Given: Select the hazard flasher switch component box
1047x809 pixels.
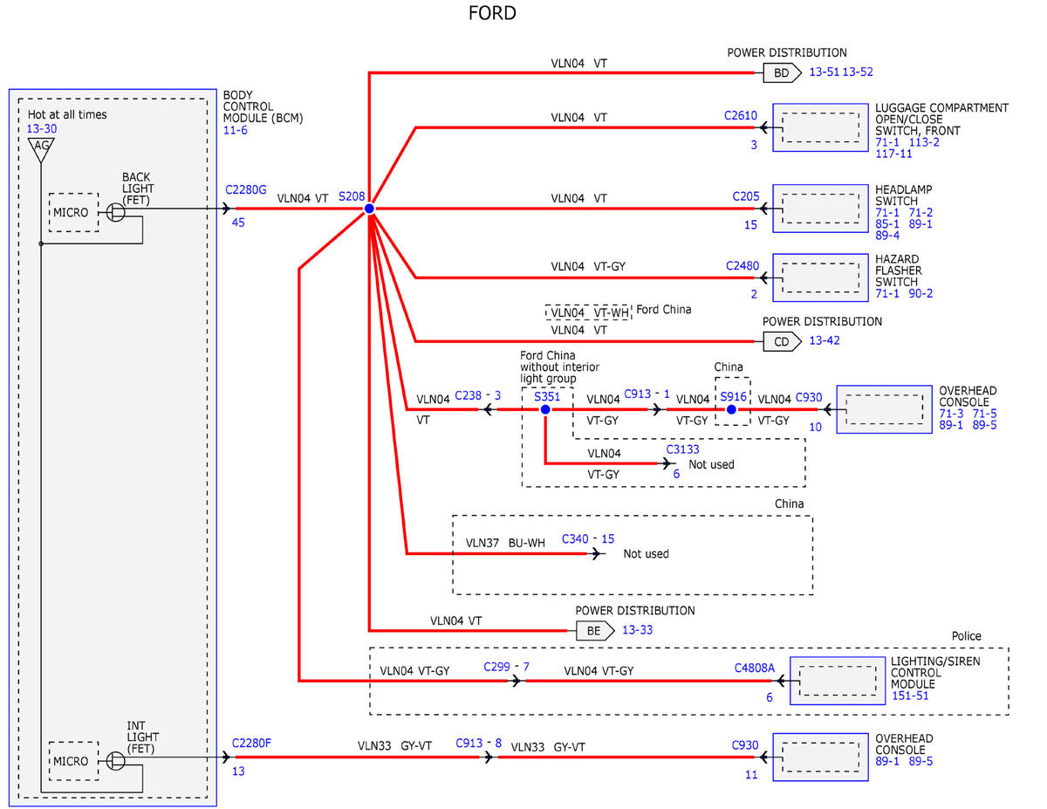Looking at the screenshot, I should click(819, 278).
